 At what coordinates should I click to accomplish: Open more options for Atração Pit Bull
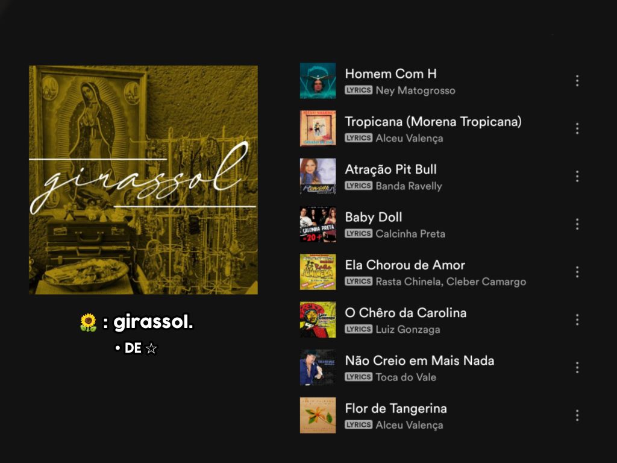pos(577,177)
